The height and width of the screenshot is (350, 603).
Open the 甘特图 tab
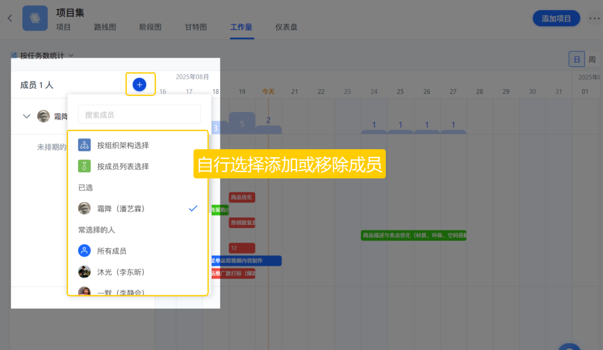click(195, 27)
